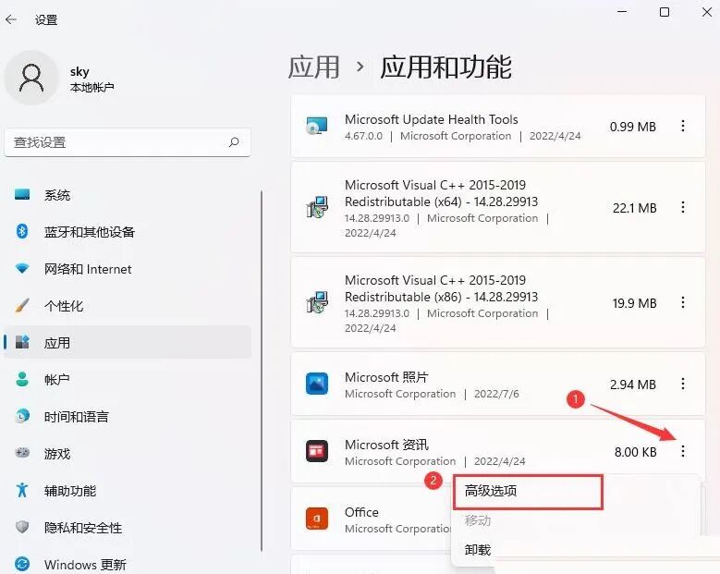720x574 pixels.
Task: Open Windows 更新 settings
Action: pos(128,565)
